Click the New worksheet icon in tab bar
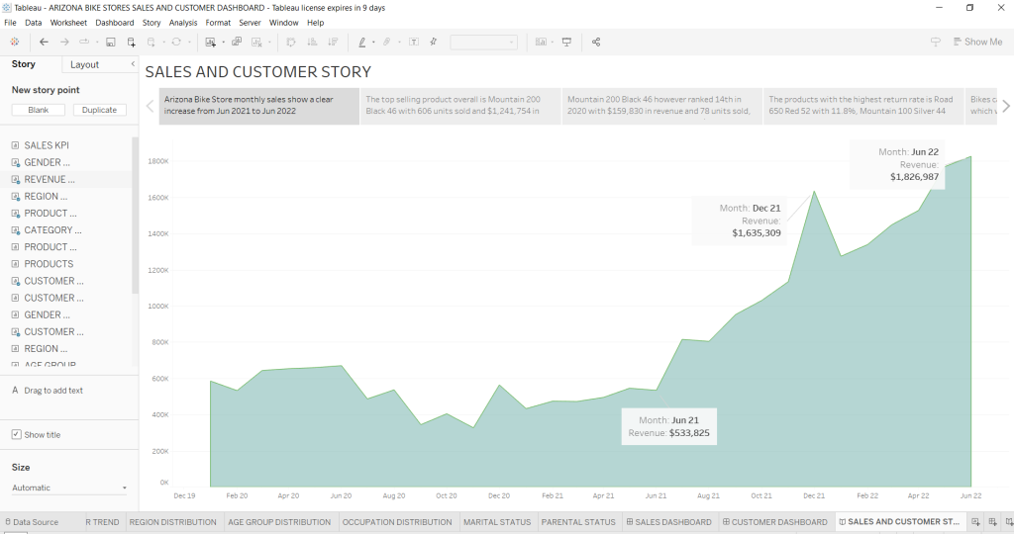Screen dimensions: 1014x534 click(975, 522)
